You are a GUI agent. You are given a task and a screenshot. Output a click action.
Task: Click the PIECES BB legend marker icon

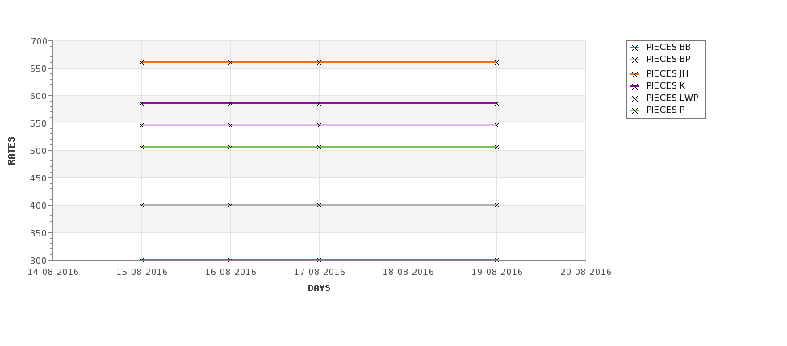(x=635, y=48)
